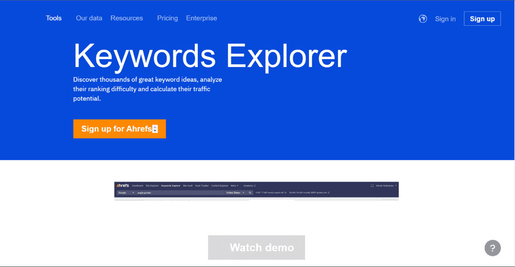The image size is (515, 267).
Task: Open the Ahrefs dashboard demo screenshot
Action: point(257,191)
